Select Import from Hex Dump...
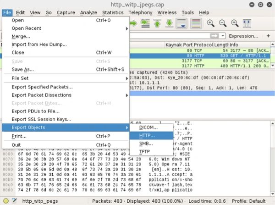This screenshot has width=275, height=205. (66, 44)
